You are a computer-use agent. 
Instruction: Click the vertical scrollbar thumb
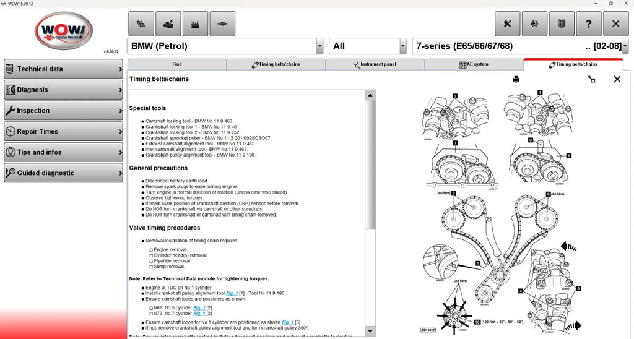click(370, 164)
